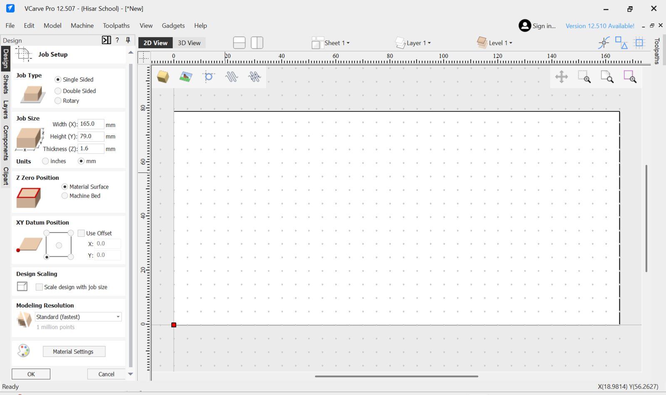Click Version 12.510 Available link
Screen dimensions: 666x395
[600, 26]
